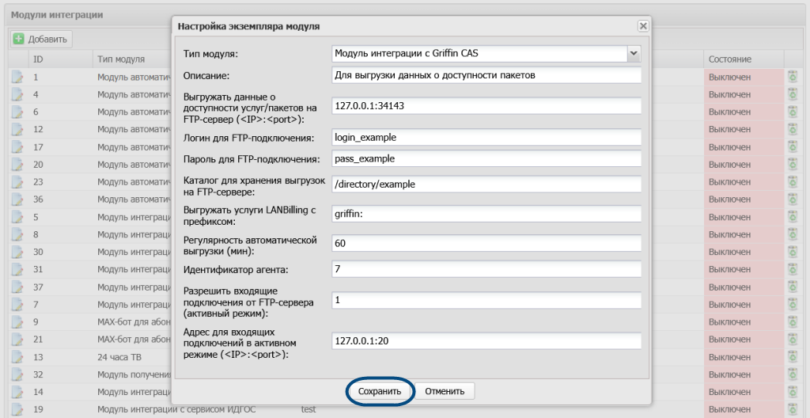The image size is (810, 418).
Task: Open the Тип модуля dropdown arrow
Action: (x=634, y=53)
